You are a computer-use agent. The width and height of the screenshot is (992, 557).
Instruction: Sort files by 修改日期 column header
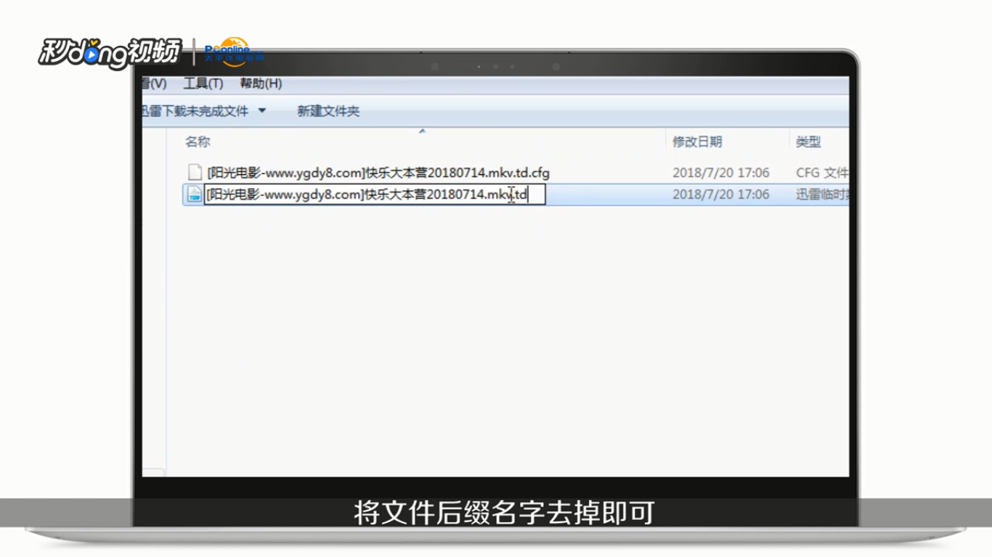pos(697,141)
